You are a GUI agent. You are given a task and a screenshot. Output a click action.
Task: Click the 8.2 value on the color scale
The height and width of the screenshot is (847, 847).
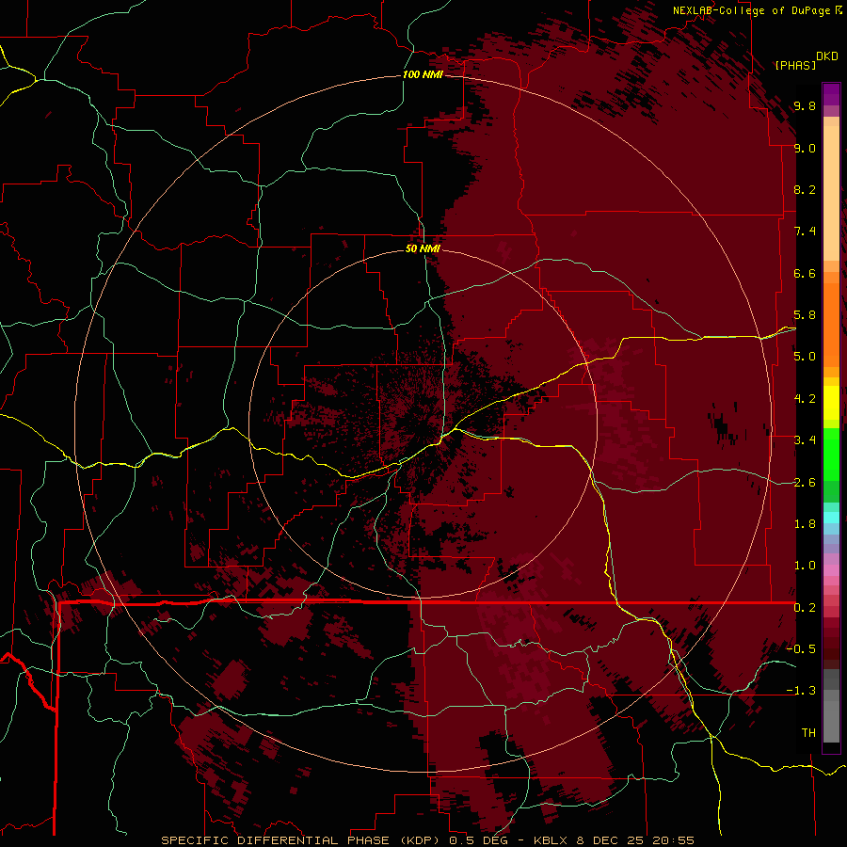(805, 189)
